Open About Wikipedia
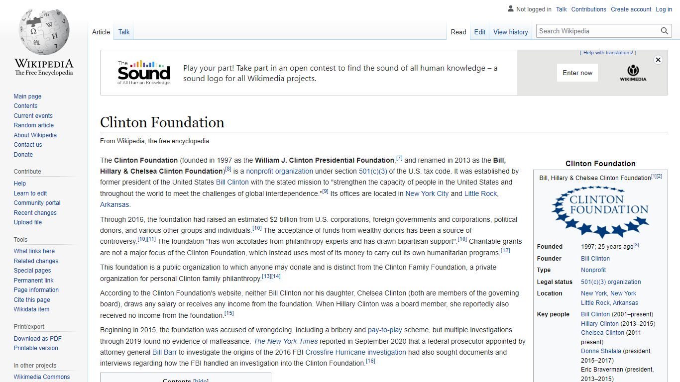The image size is (680, 382). click(x=35, y=135)
